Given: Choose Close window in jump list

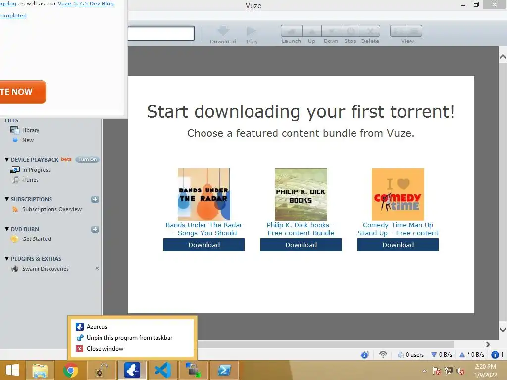Looking at the screenshot, I should [x=132, y=349].
